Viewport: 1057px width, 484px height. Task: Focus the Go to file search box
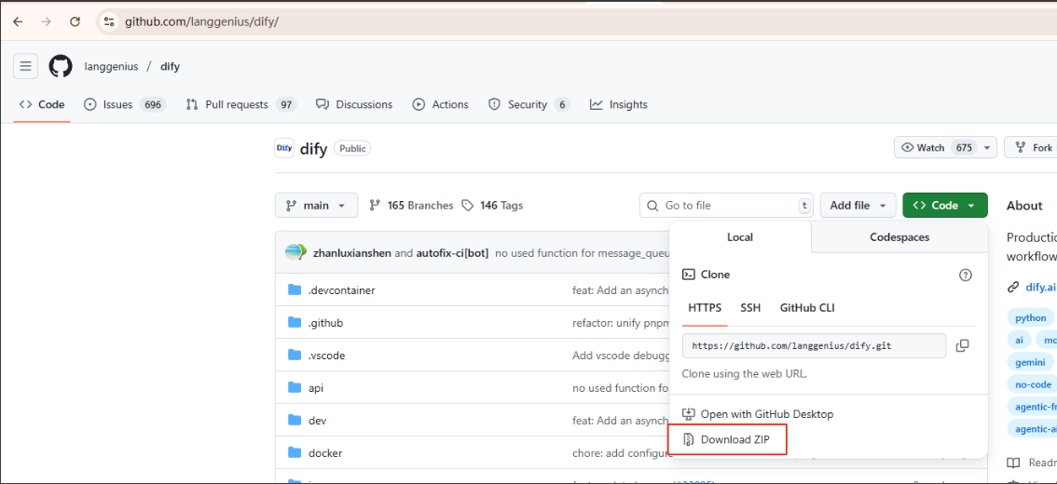click(x=726, y=206)
